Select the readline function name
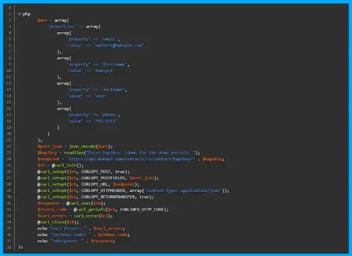Image resolution: width=352 pixels, height=256 pixels. click(x=74, y=153)
